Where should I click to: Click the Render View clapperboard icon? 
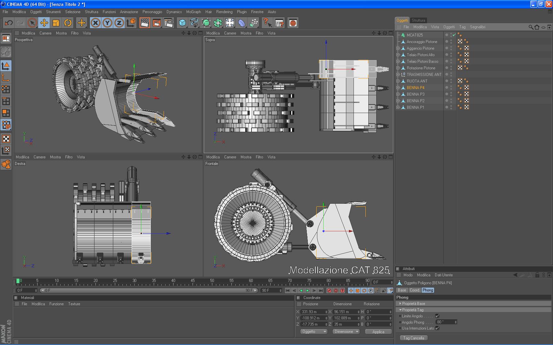145,23
